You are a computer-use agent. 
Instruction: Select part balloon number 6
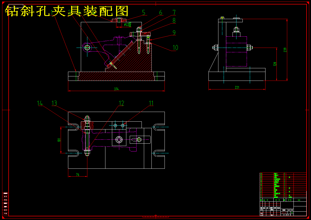pos(161,13)
